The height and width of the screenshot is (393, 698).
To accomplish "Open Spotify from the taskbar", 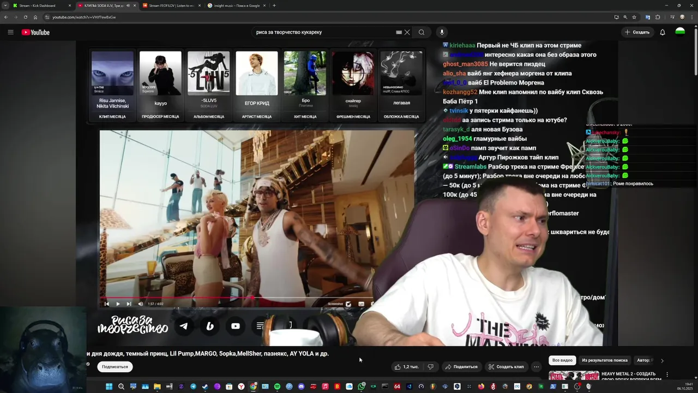I will pyautogui.click(x=277, y=386).
